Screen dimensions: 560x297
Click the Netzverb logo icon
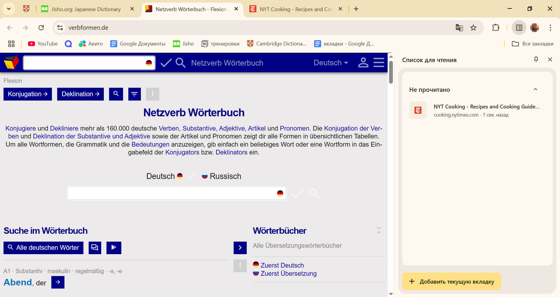pos(11,62)
